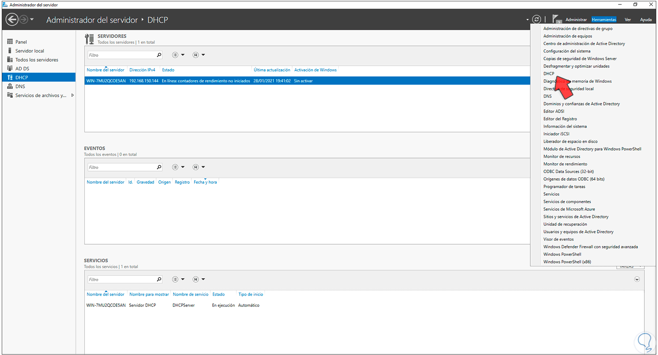Open the small dropdown left of refresh
The image size is (658, 355).
527,20
